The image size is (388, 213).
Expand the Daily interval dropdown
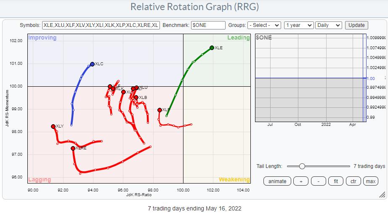(x=329, y=25)
